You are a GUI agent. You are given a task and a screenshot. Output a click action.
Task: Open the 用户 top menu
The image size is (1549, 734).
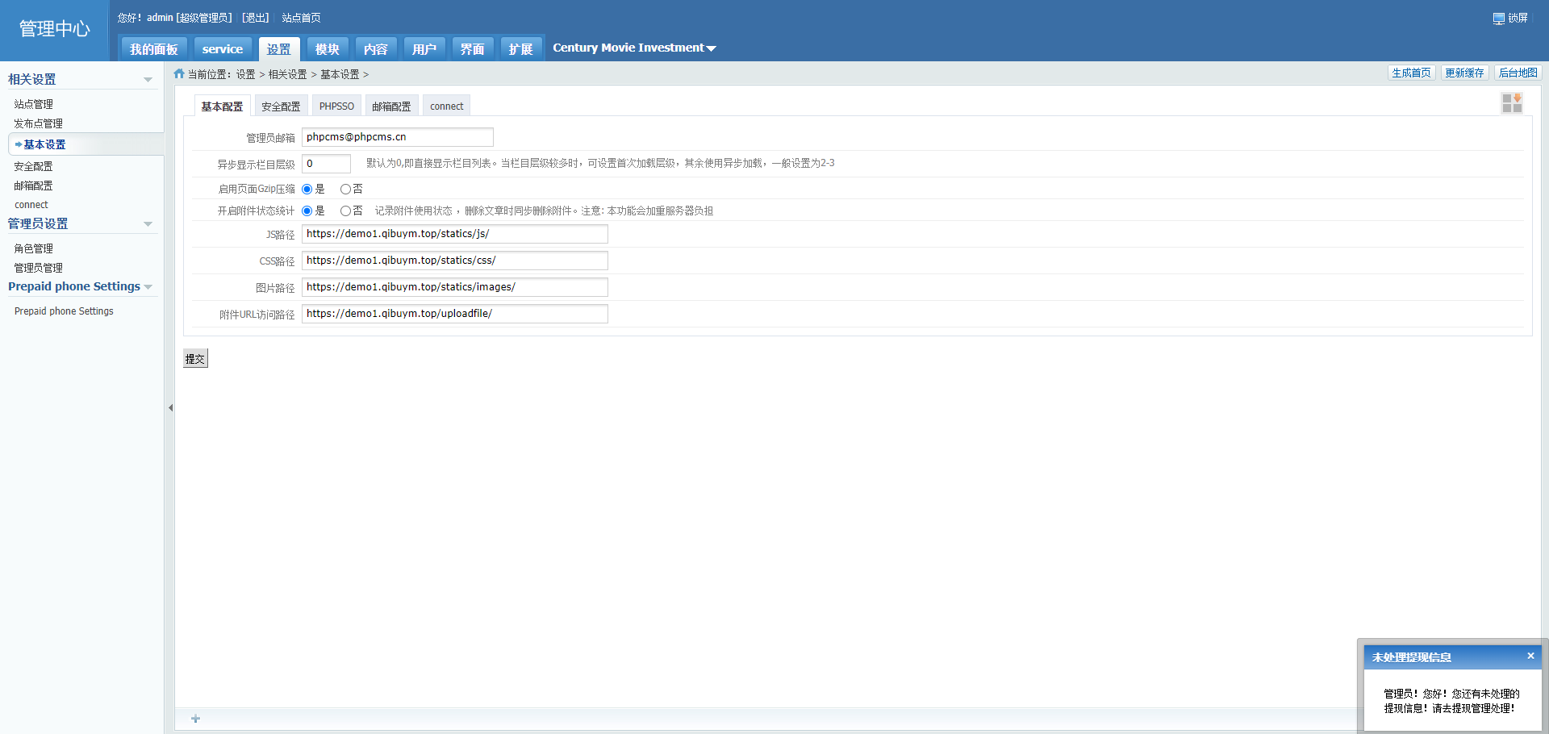pos(424,49)
